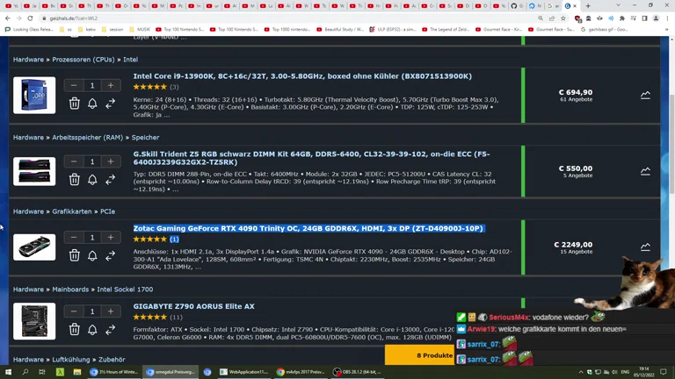The height and width of the screenshot is (379, 675).
Task: Set price alert bell for G.Skill Trident RAM
Action: point(92,179)
